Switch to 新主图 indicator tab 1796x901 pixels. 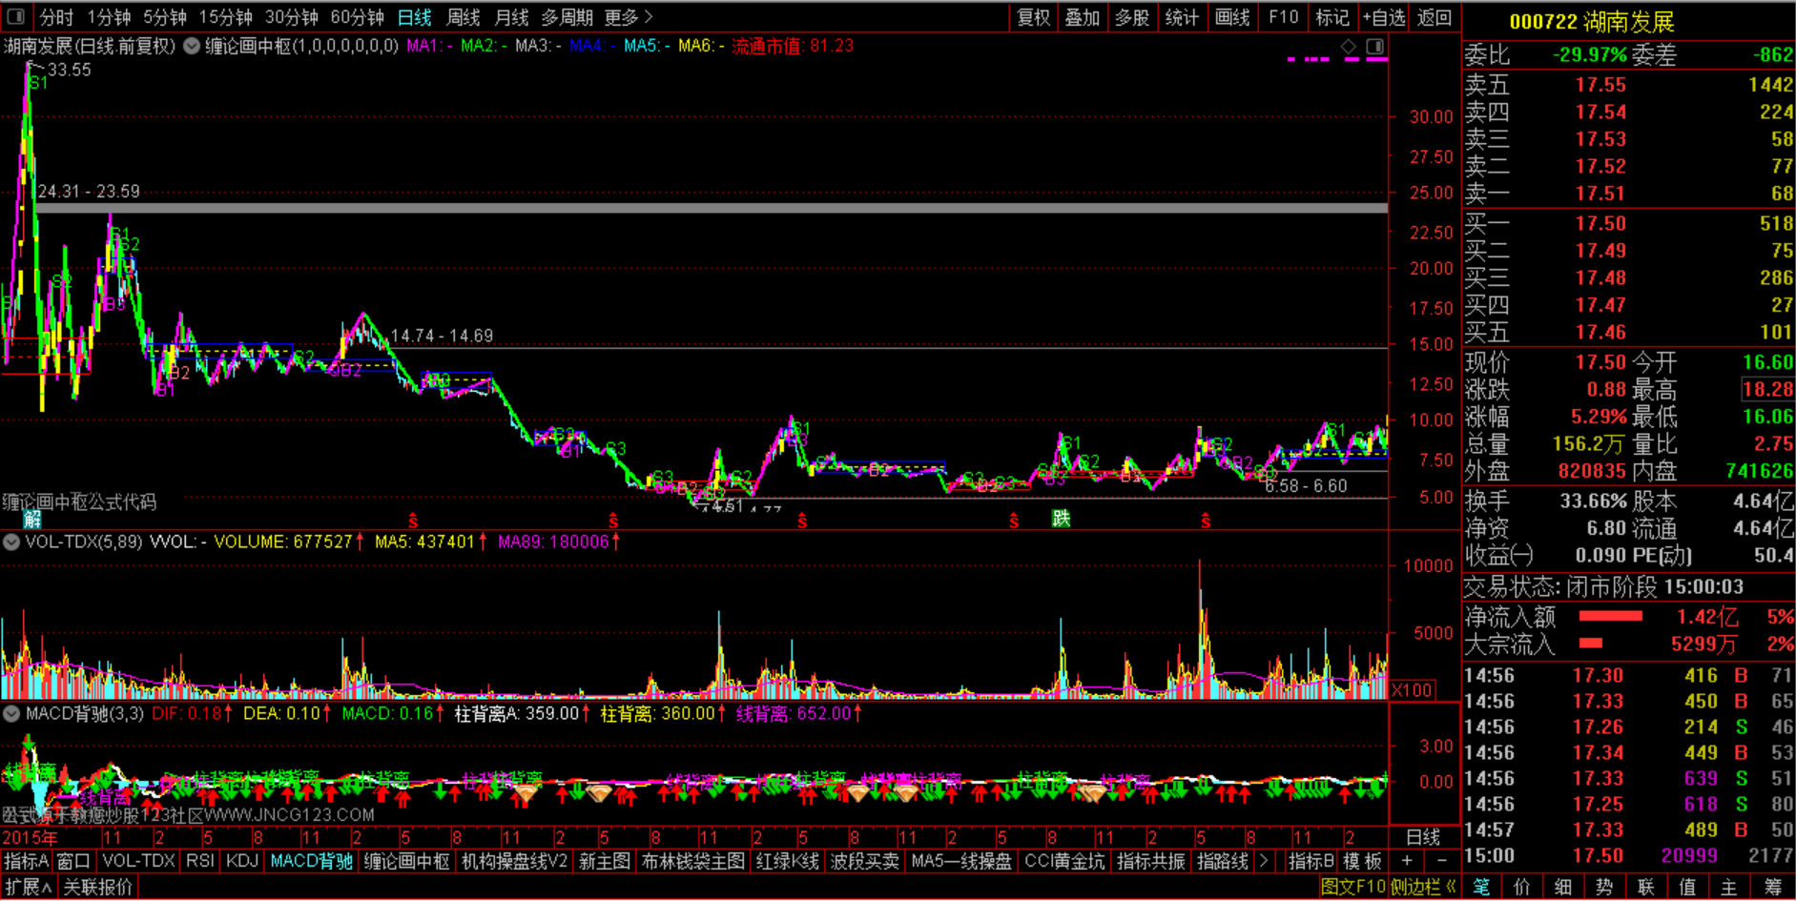click(605, 861)
